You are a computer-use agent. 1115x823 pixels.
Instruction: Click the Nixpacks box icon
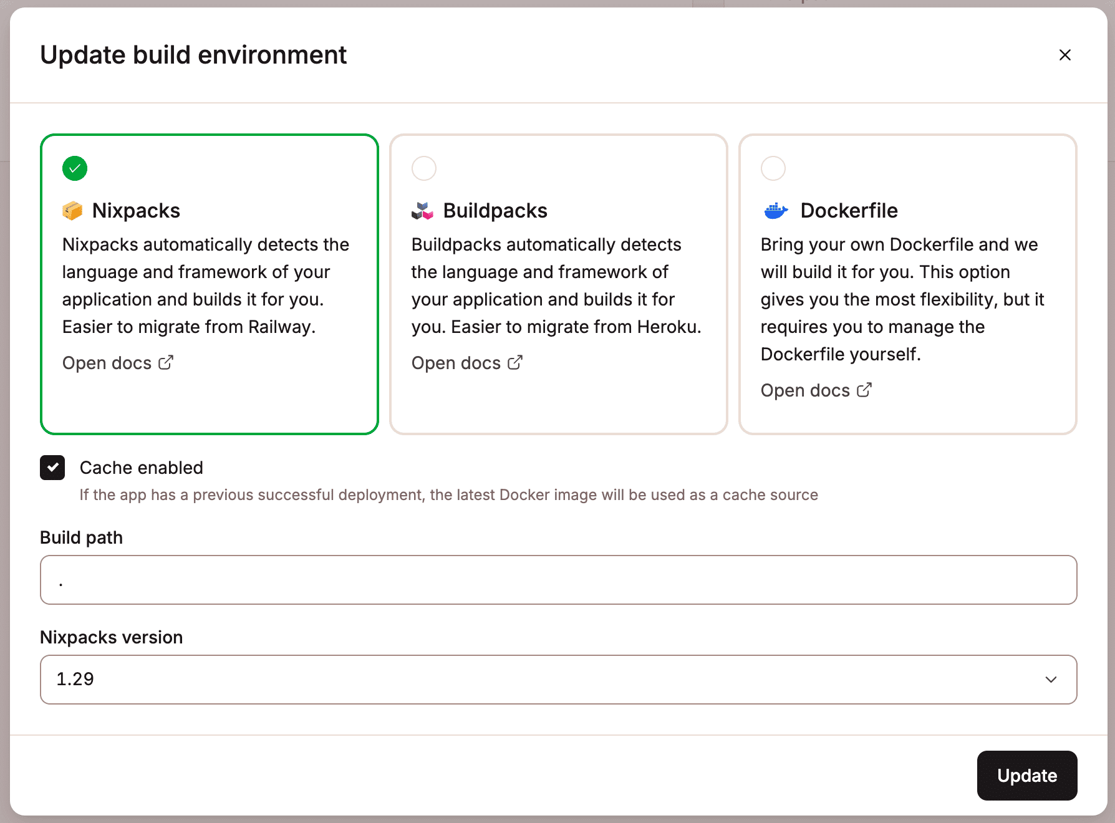(x=73, y=211)
